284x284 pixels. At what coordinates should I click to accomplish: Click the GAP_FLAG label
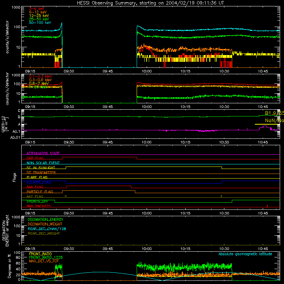[x=35, y=158]
